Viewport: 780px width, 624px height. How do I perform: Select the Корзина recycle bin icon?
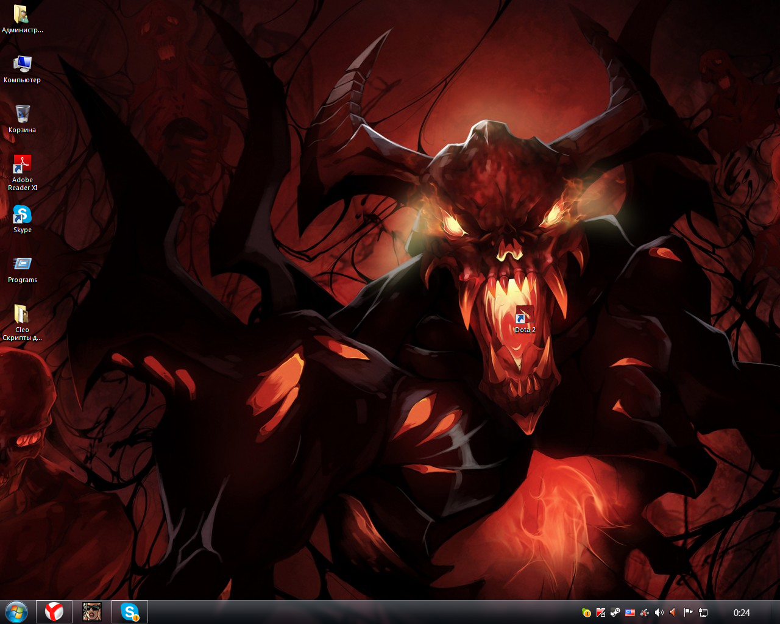point(22,118)
